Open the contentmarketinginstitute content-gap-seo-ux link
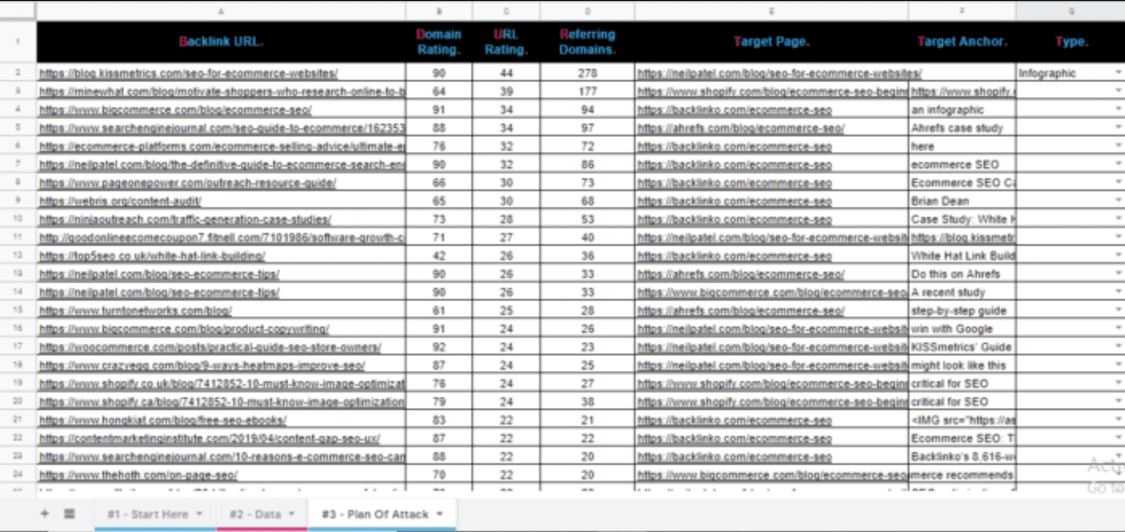This screenshot has width=1125, height=532. point(209,438)
